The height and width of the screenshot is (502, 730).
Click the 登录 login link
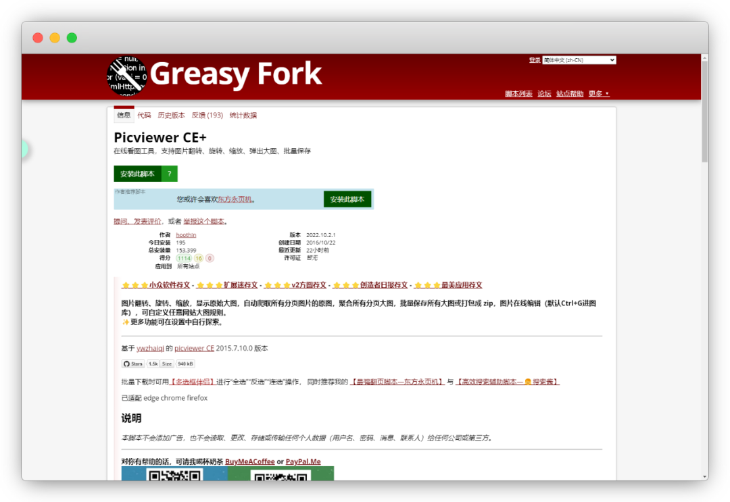pos(534,60)
